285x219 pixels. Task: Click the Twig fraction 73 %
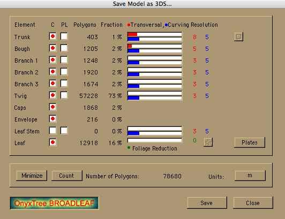click(115, 96)
